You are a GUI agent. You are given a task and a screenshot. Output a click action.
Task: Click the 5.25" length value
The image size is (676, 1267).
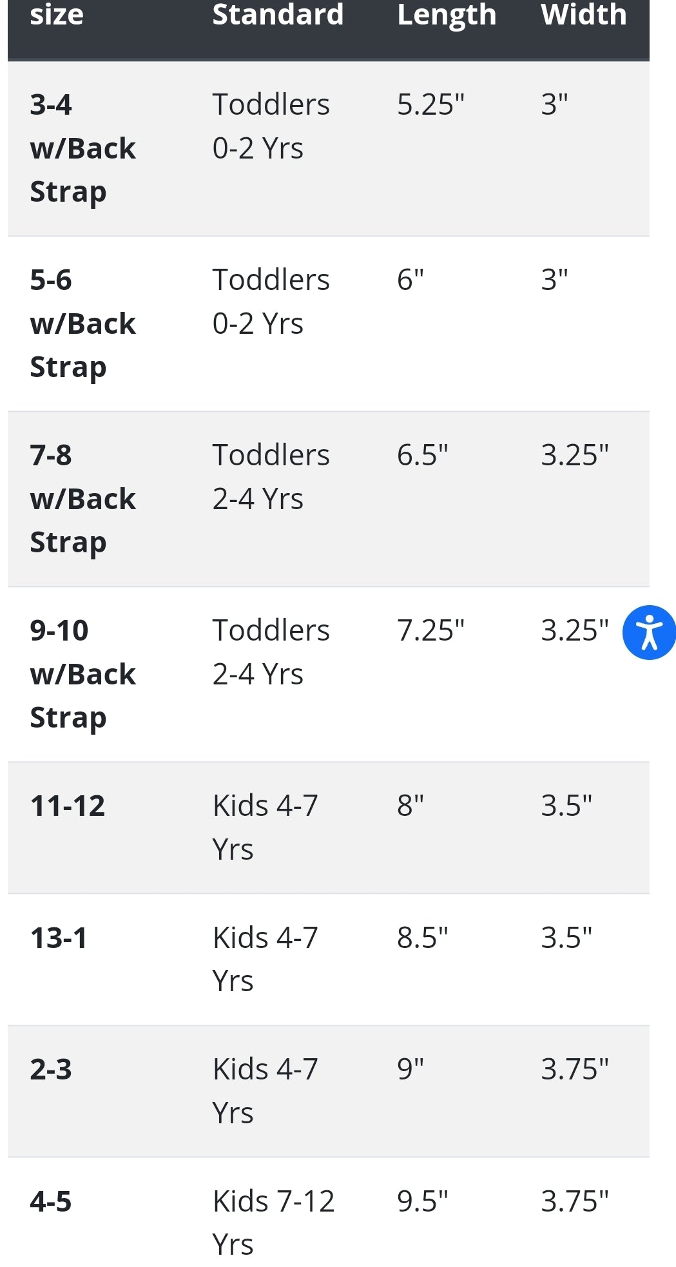430,104
